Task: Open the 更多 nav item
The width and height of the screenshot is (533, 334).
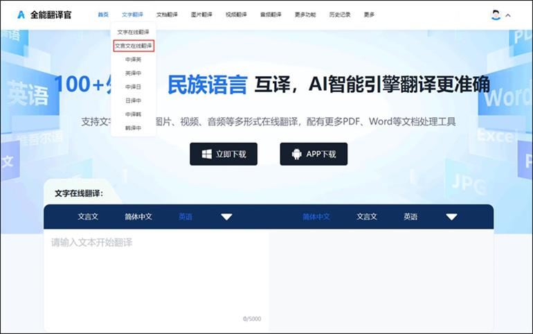Action: pyautogui.click(x=369, y=15)
